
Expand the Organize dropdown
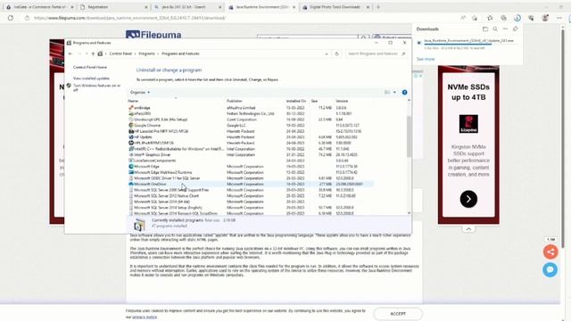[140, 93]
